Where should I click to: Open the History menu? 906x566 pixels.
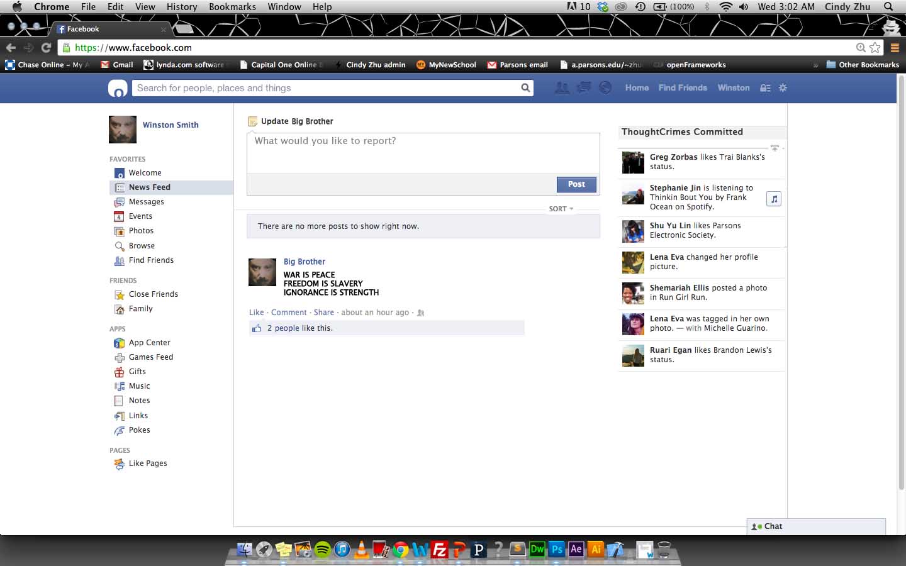pyautogui.click(x=182, y=7)
